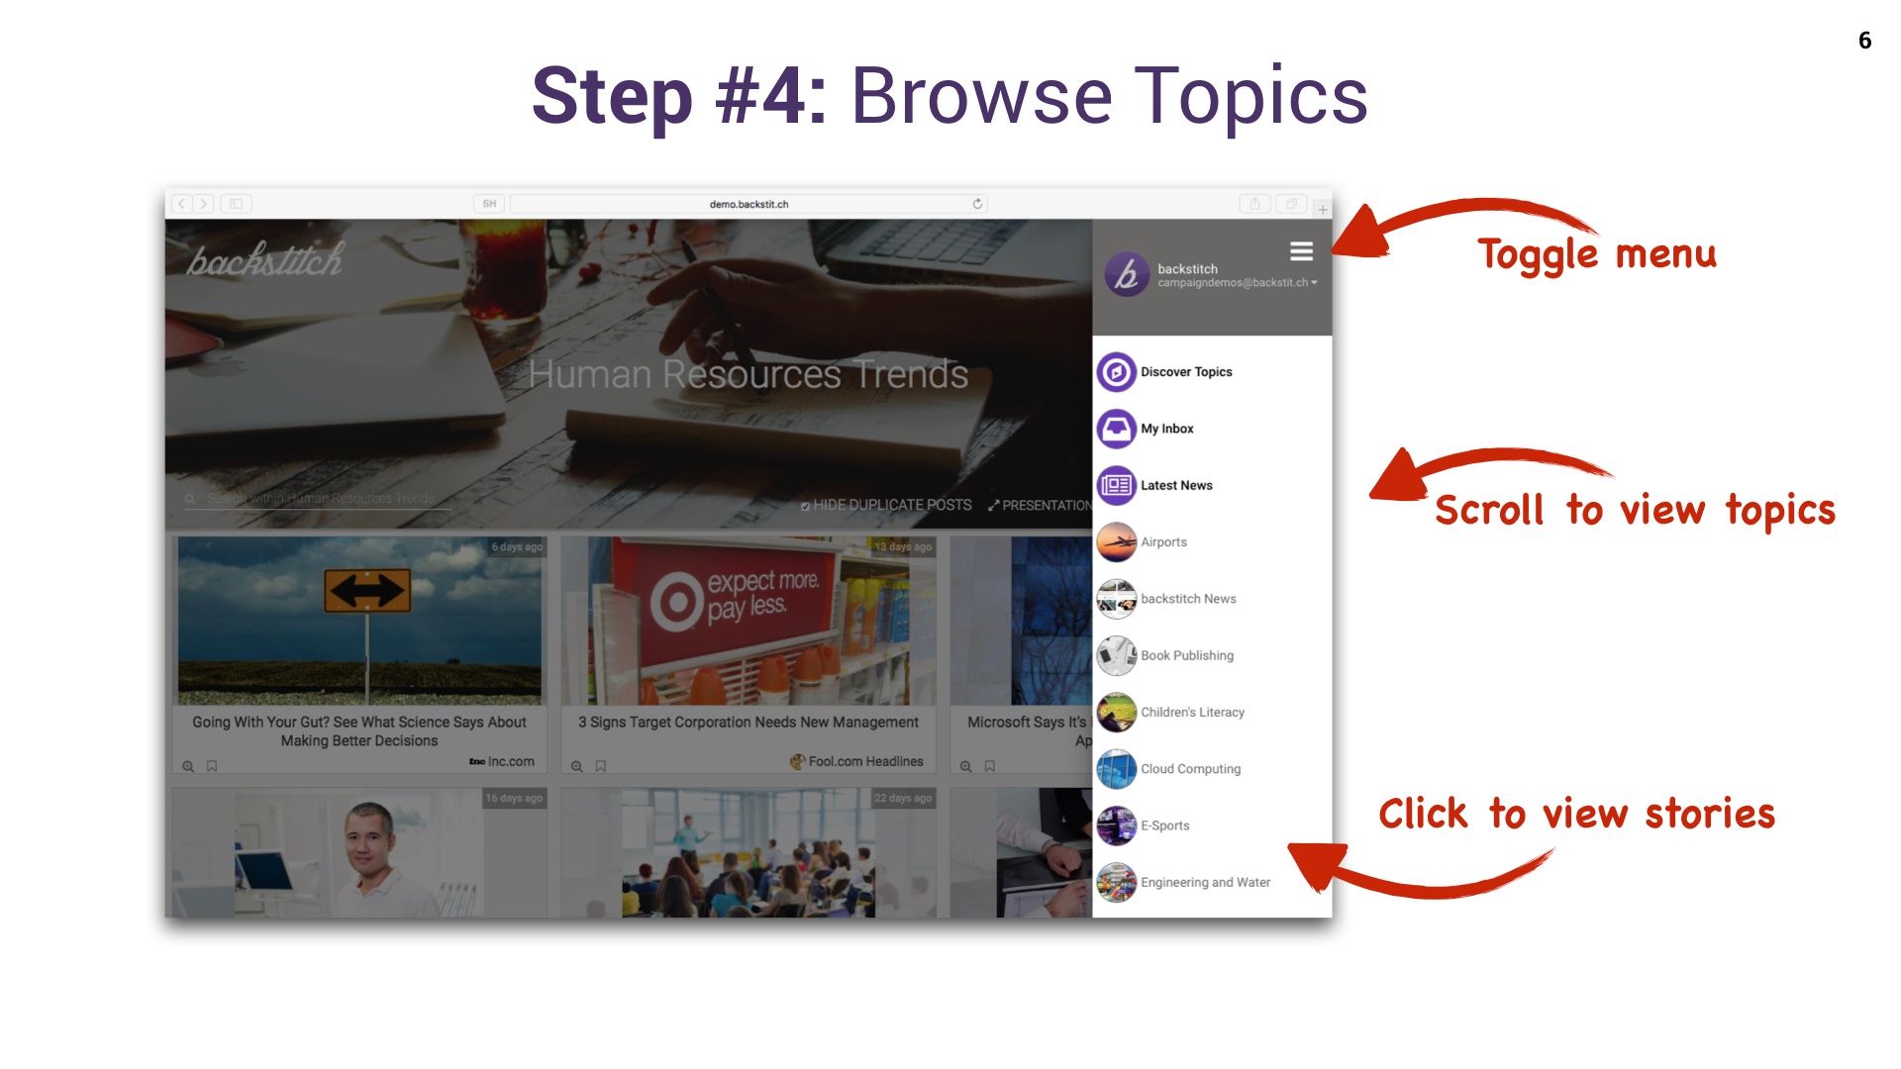Expand the Engineering and Water topic
Image resolution: width=1901 pixels, height=1069 pixels.
[x=1199, y=881]
